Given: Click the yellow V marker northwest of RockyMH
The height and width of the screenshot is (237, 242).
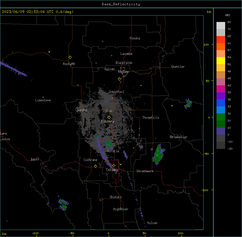Looking at the screenshot, I should click(x=49, y=52).
